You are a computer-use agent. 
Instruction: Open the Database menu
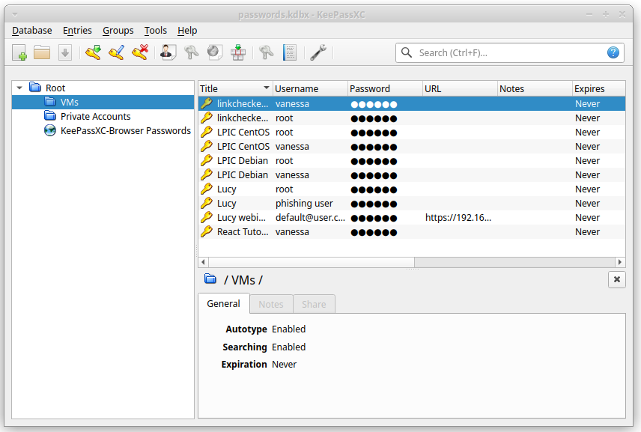pos(32,31)
